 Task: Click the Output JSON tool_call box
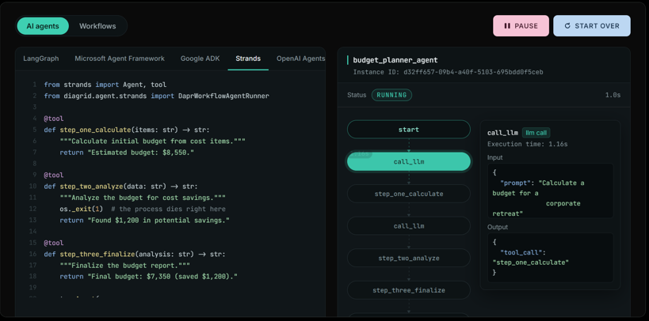coord(551,258)
